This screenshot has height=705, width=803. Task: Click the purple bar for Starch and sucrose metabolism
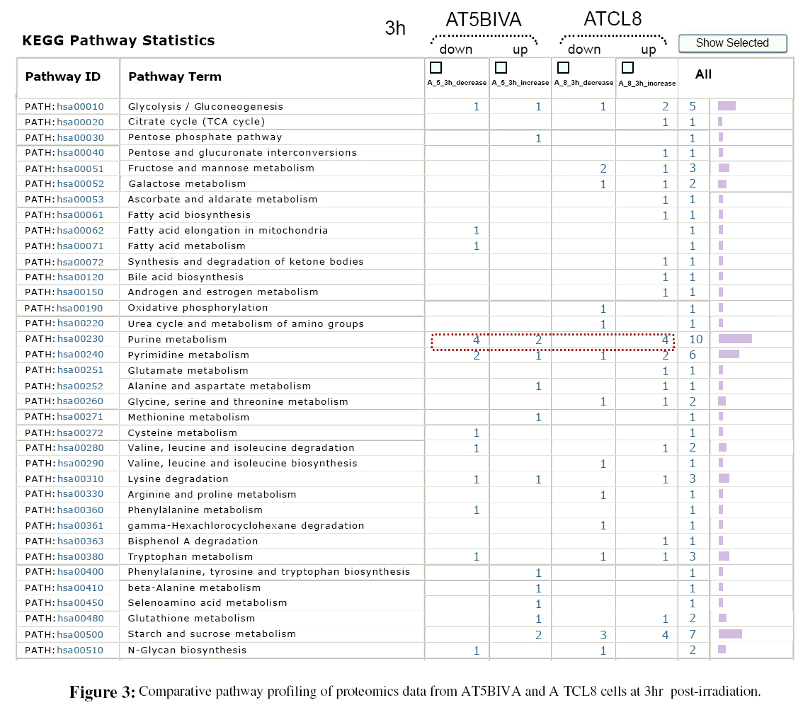pyautogui.click(x=730, y=634)
